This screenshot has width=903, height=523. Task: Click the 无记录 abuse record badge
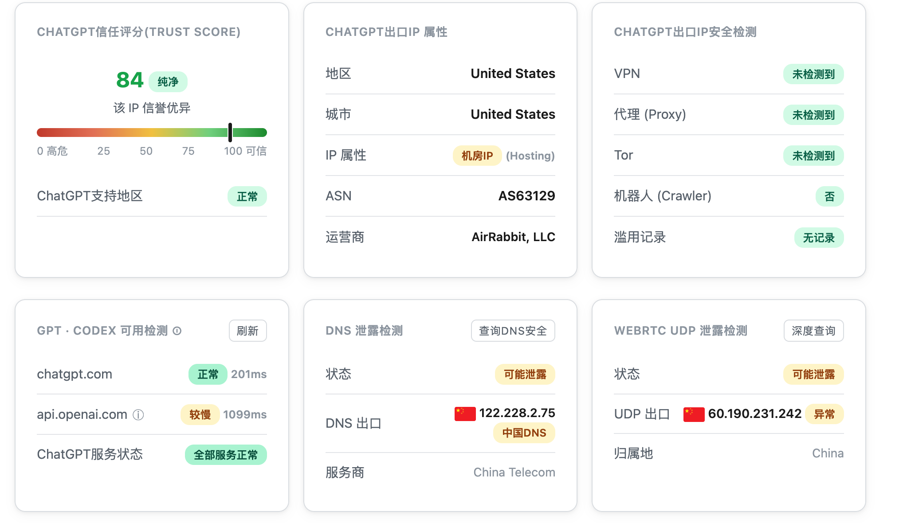(819, 238)
